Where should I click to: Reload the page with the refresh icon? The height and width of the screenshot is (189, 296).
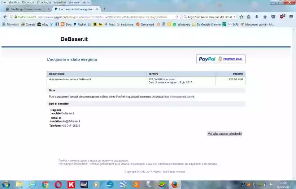point(177,17)
